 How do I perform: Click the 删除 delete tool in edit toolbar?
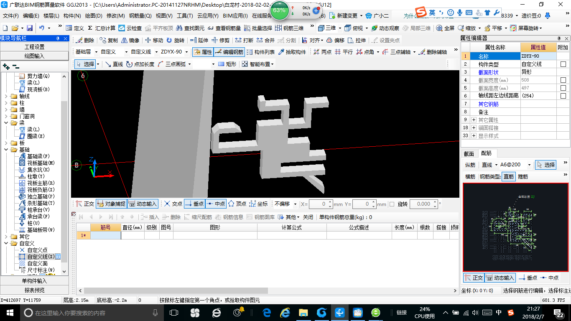[x=85, y=41]
